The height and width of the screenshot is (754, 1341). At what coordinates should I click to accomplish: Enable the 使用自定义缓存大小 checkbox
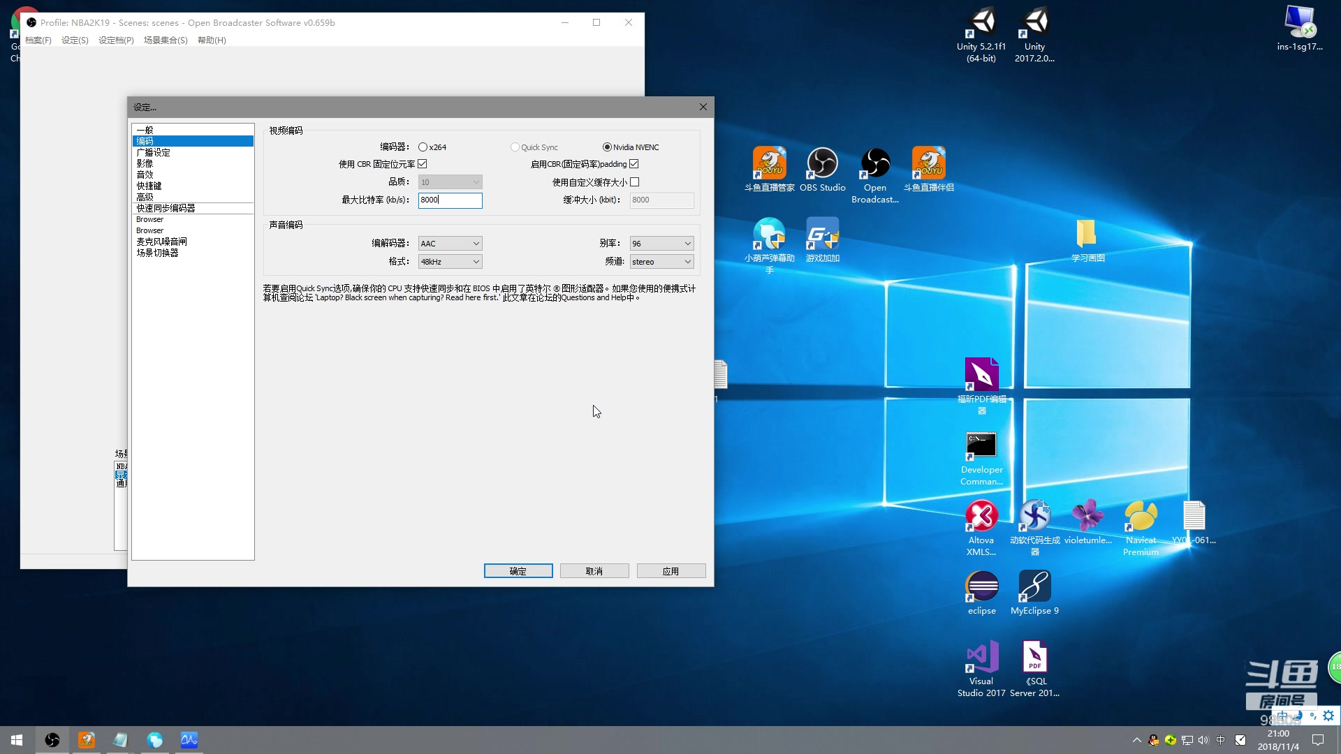pyautogui.click(x=634, y=182)
